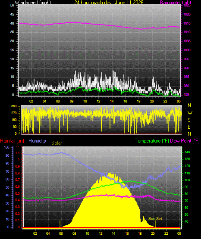This screenshot has height=239, width=201.
Task: Click the 1015 barometer axis value
Action: 187,23
